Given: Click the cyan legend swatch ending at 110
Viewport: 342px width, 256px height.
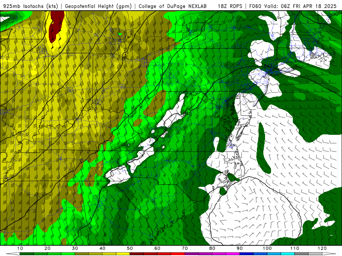Looking at the screenshot, I should coord(288,254).
